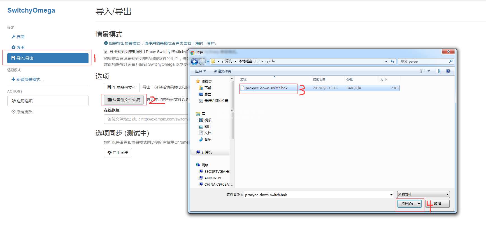Screen dimensions: 486x227
Task: Click the 启用同步 button
Action: tap(118, 153)
